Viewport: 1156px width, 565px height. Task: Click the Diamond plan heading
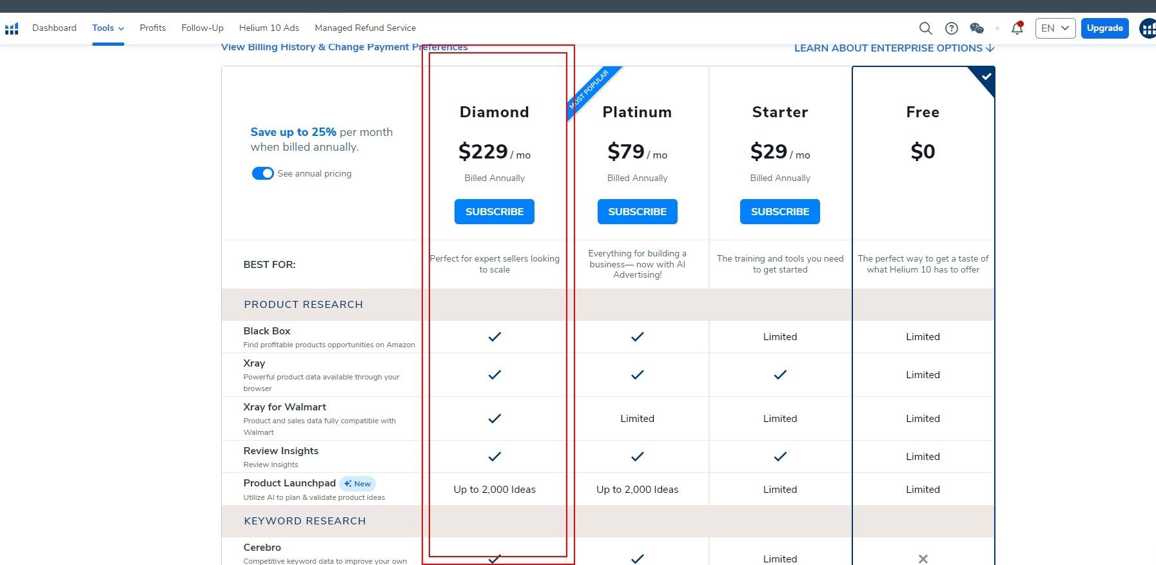tap(495, 112)
